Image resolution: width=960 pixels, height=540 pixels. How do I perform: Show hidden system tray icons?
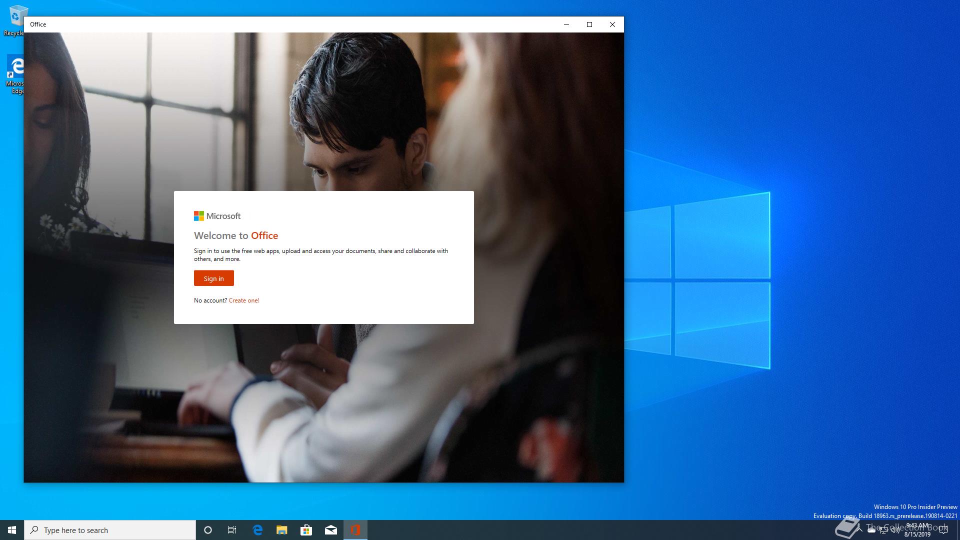[859, 530]
